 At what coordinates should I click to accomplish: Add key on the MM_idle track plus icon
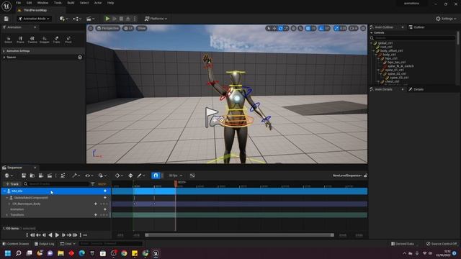(x=105, y=191)
